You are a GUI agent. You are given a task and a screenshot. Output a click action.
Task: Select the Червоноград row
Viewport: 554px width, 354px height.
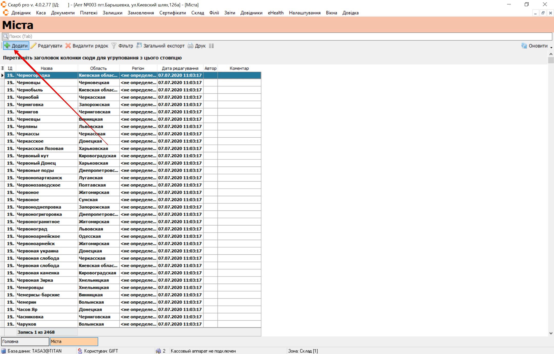(32, 229)
